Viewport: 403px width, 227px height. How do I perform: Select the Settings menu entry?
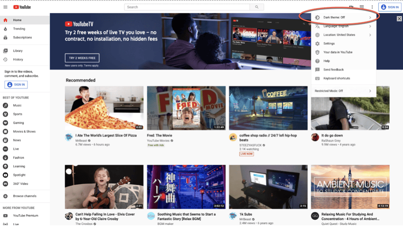click(x=344, y=43)
